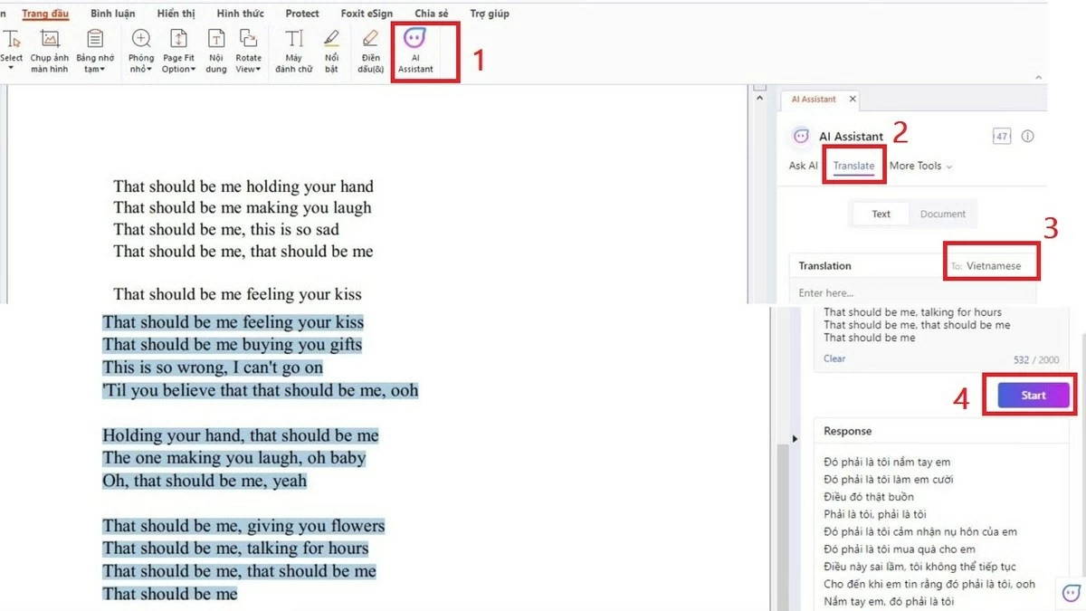Select the Chụp ảnh màn hình screenshot tool
Viewport: 1086px width, 611px height.
50,50
